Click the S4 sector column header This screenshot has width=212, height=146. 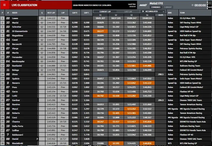click(x=147, y=15)
